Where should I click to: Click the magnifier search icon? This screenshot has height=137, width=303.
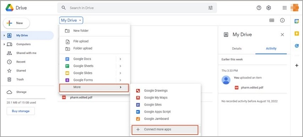[64, 8]
